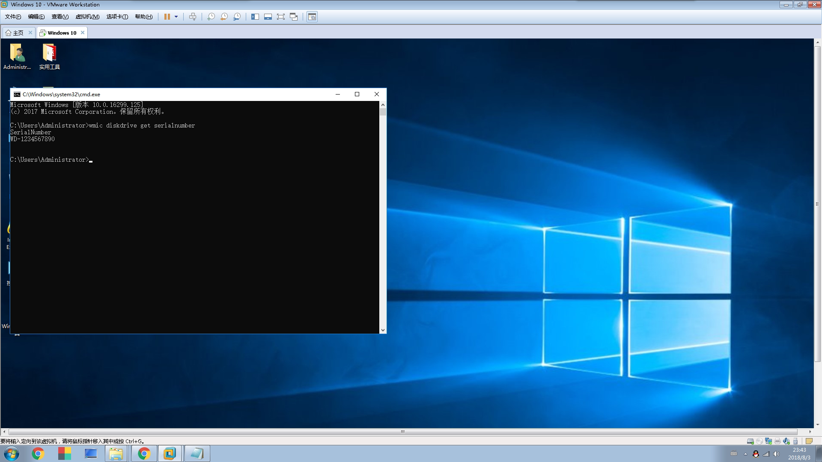The image size is (822, 462).
Task: Open the snapshot manager icon
Action: (x=237, y=17)
